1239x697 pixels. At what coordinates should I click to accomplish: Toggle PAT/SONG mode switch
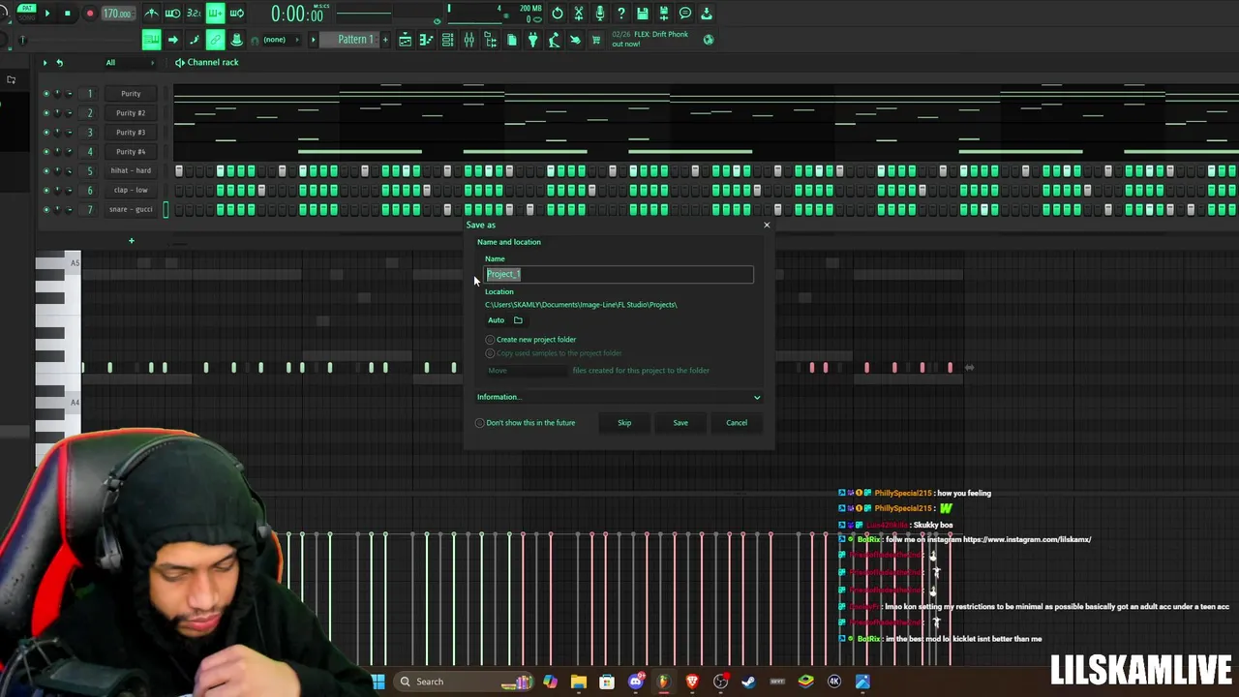tap(26, 14)
